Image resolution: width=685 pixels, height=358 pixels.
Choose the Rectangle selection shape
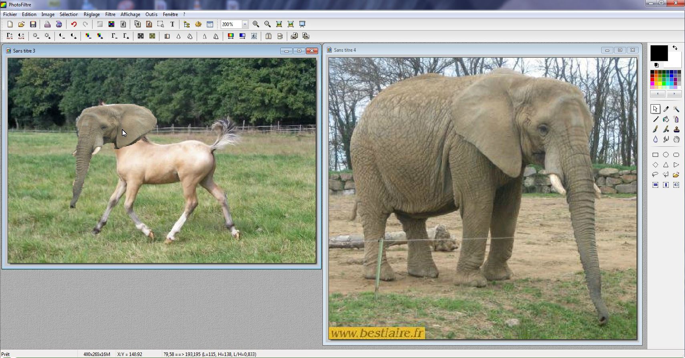(x=655, y=155)
